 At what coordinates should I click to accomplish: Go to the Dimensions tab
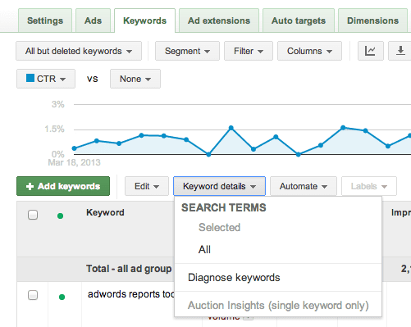pos(372,20)
